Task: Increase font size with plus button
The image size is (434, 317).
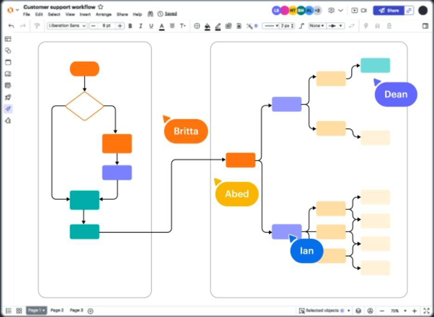Action: pyautogui.click(x=120, y=26)
